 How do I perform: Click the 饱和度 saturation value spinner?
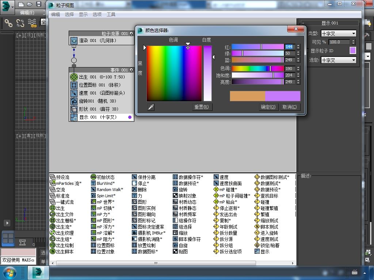[298, 75]
